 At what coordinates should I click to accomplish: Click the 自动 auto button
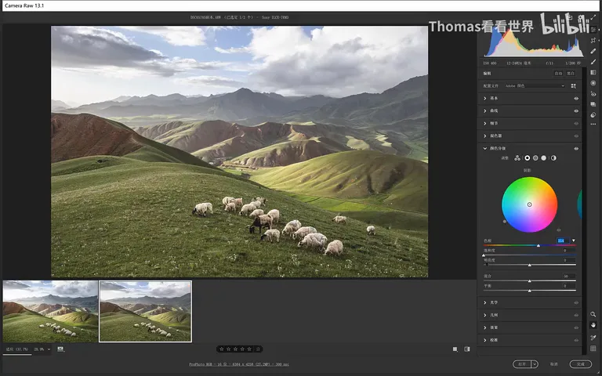coord(558,74)
